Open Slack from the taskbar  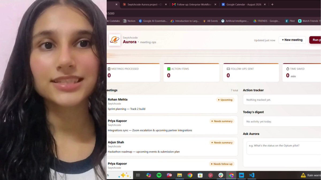(221, 175)
